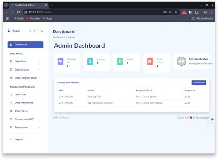
Task: Click the Data Admin shield icon
Action: pos(11,111)
